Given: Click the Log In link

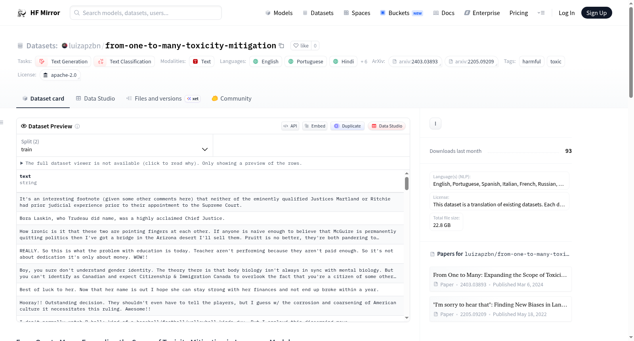Looking at the screenshot, I should [567, 13].
